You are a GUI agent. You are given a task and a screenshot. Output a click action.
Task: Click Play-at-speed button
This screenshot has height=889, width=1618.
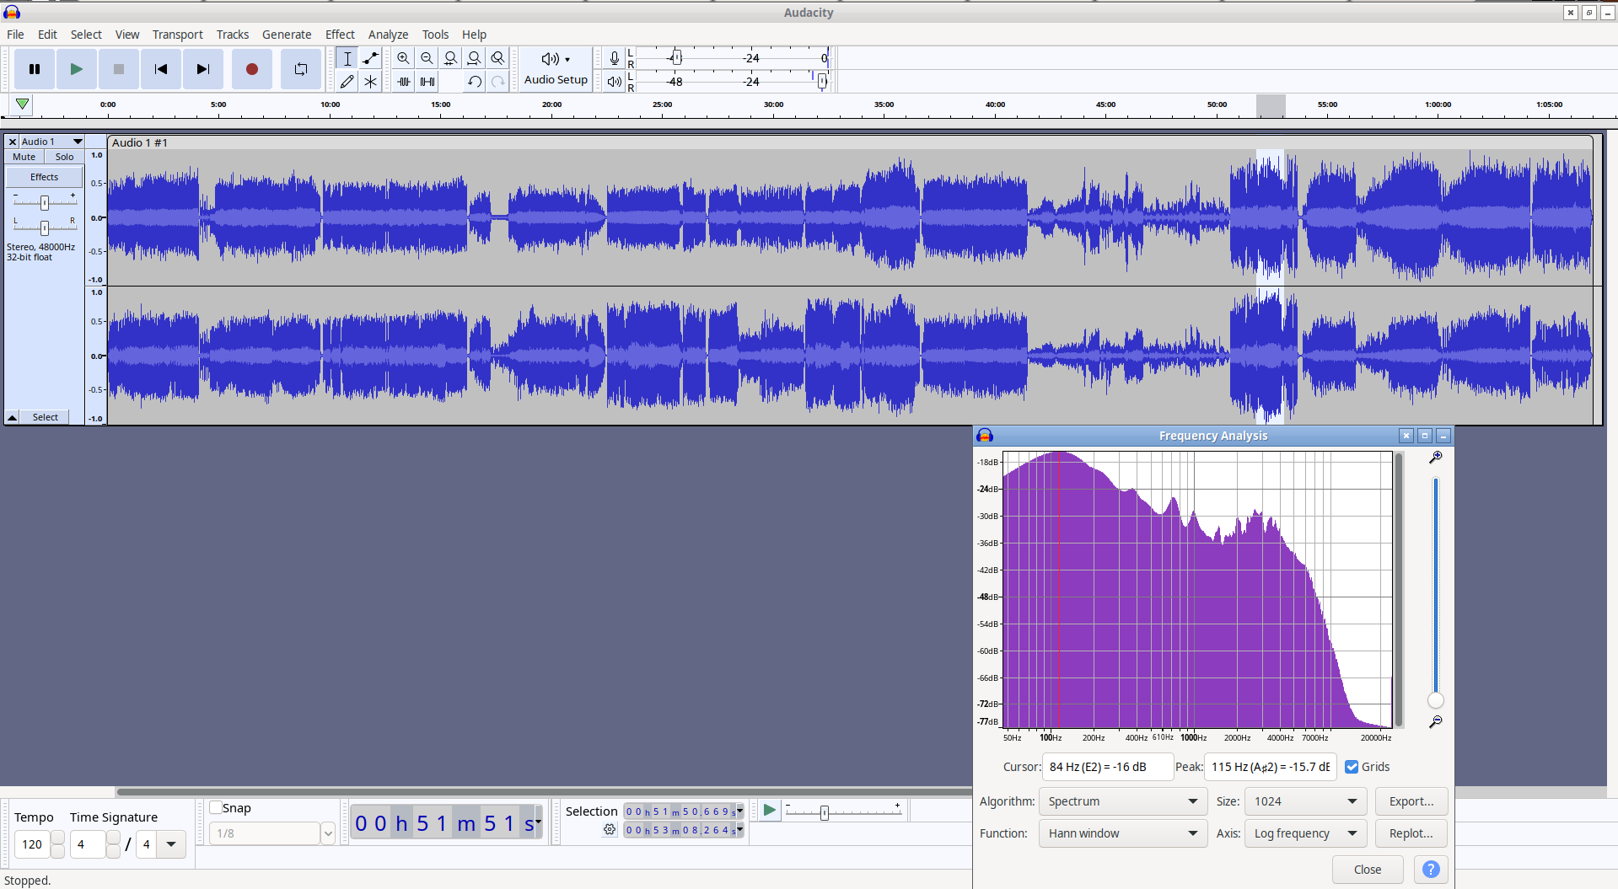769,811
